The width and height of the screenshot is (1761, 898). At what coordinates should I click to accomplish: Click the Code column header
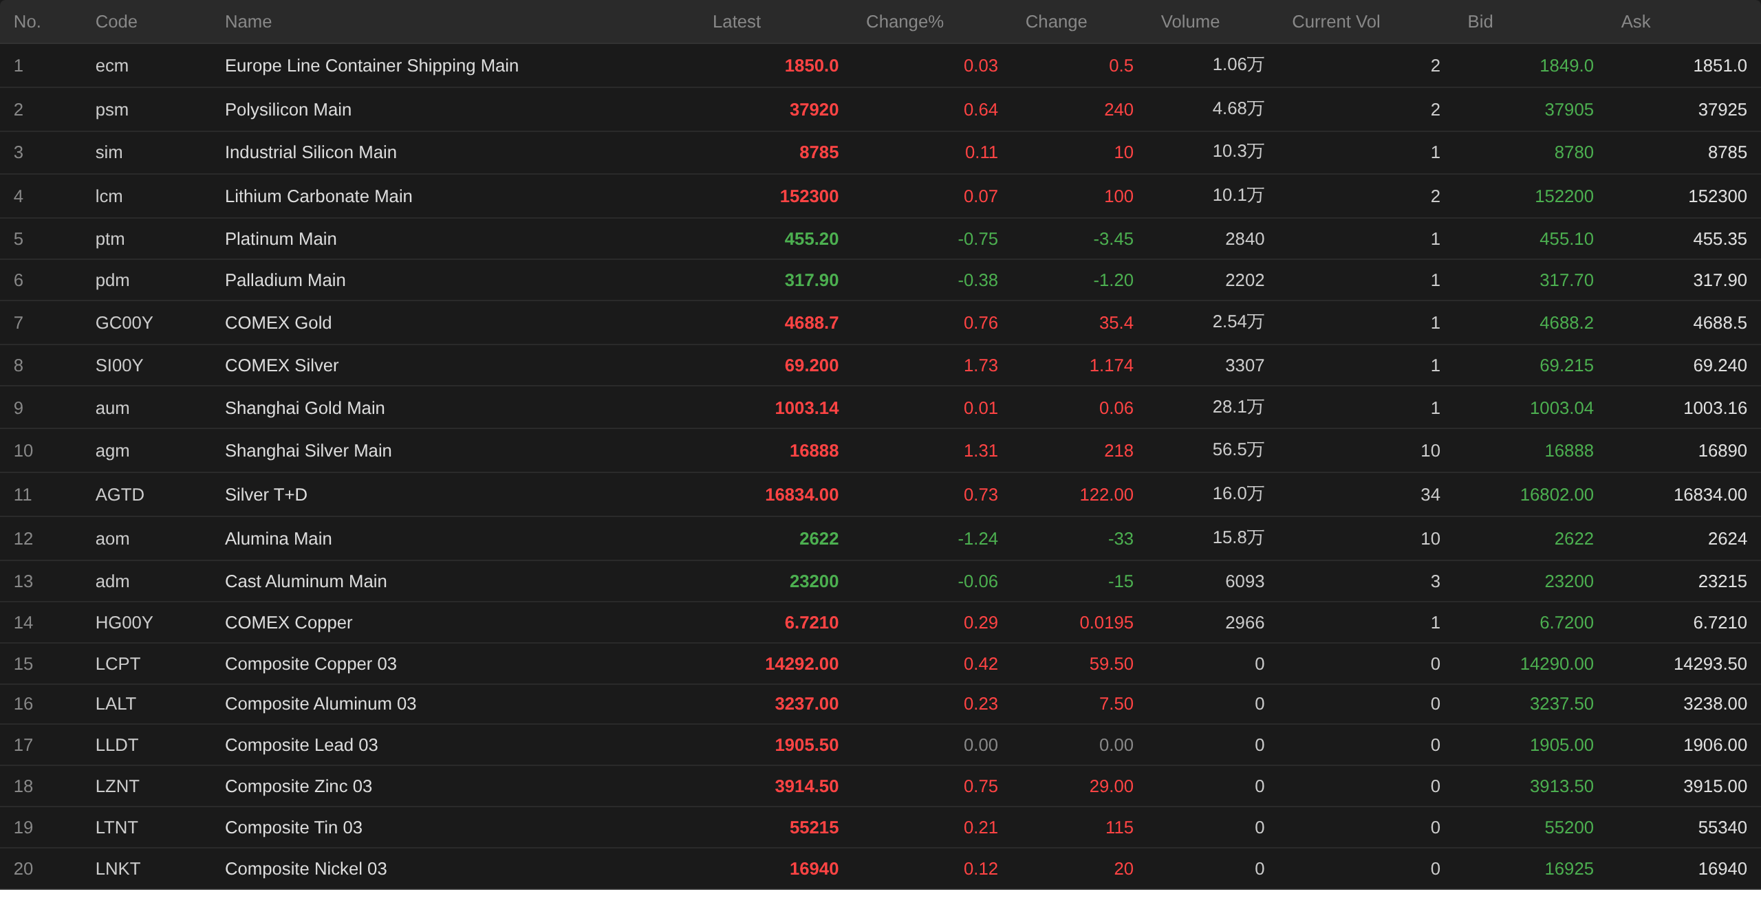coord(116,22)
